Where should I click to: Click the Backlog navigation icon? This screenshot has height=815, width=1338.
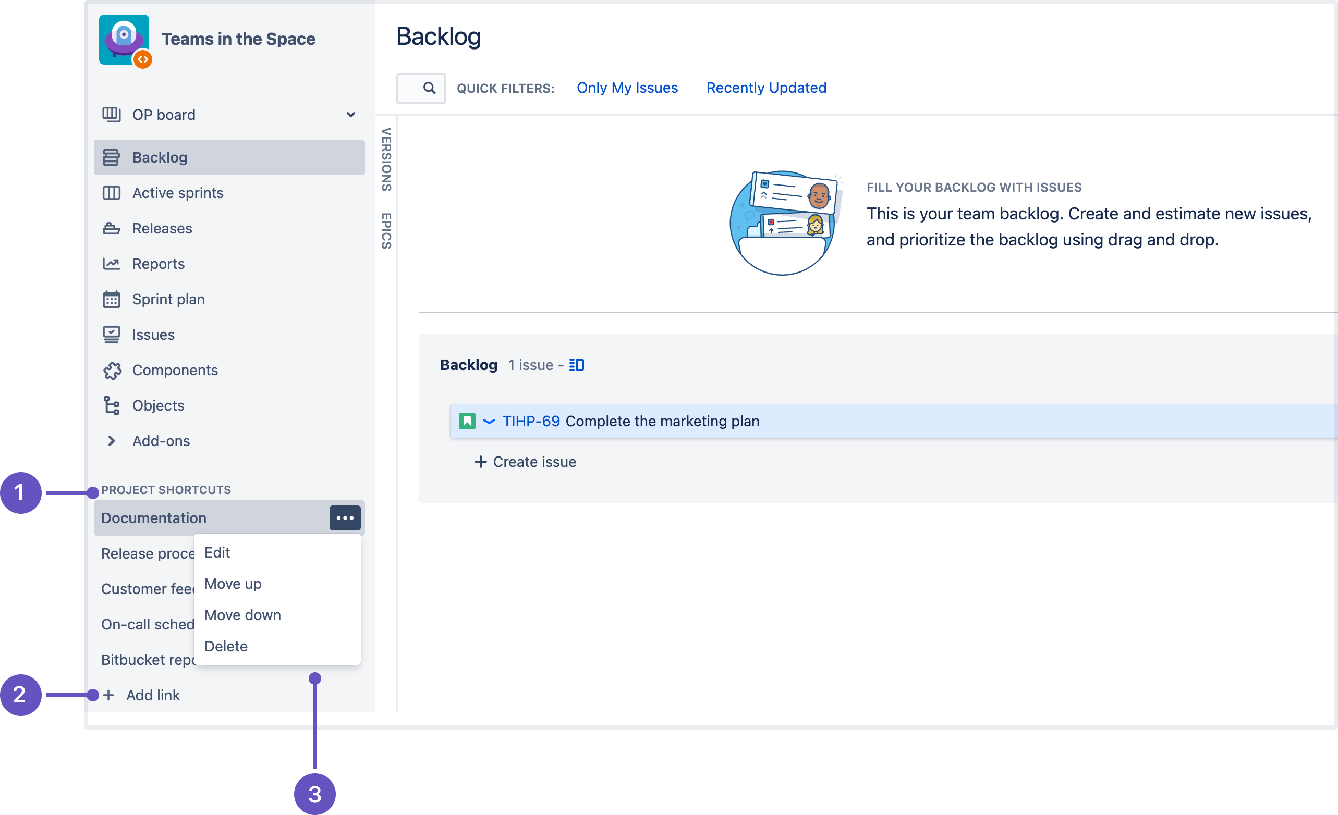tap(113, 157)
